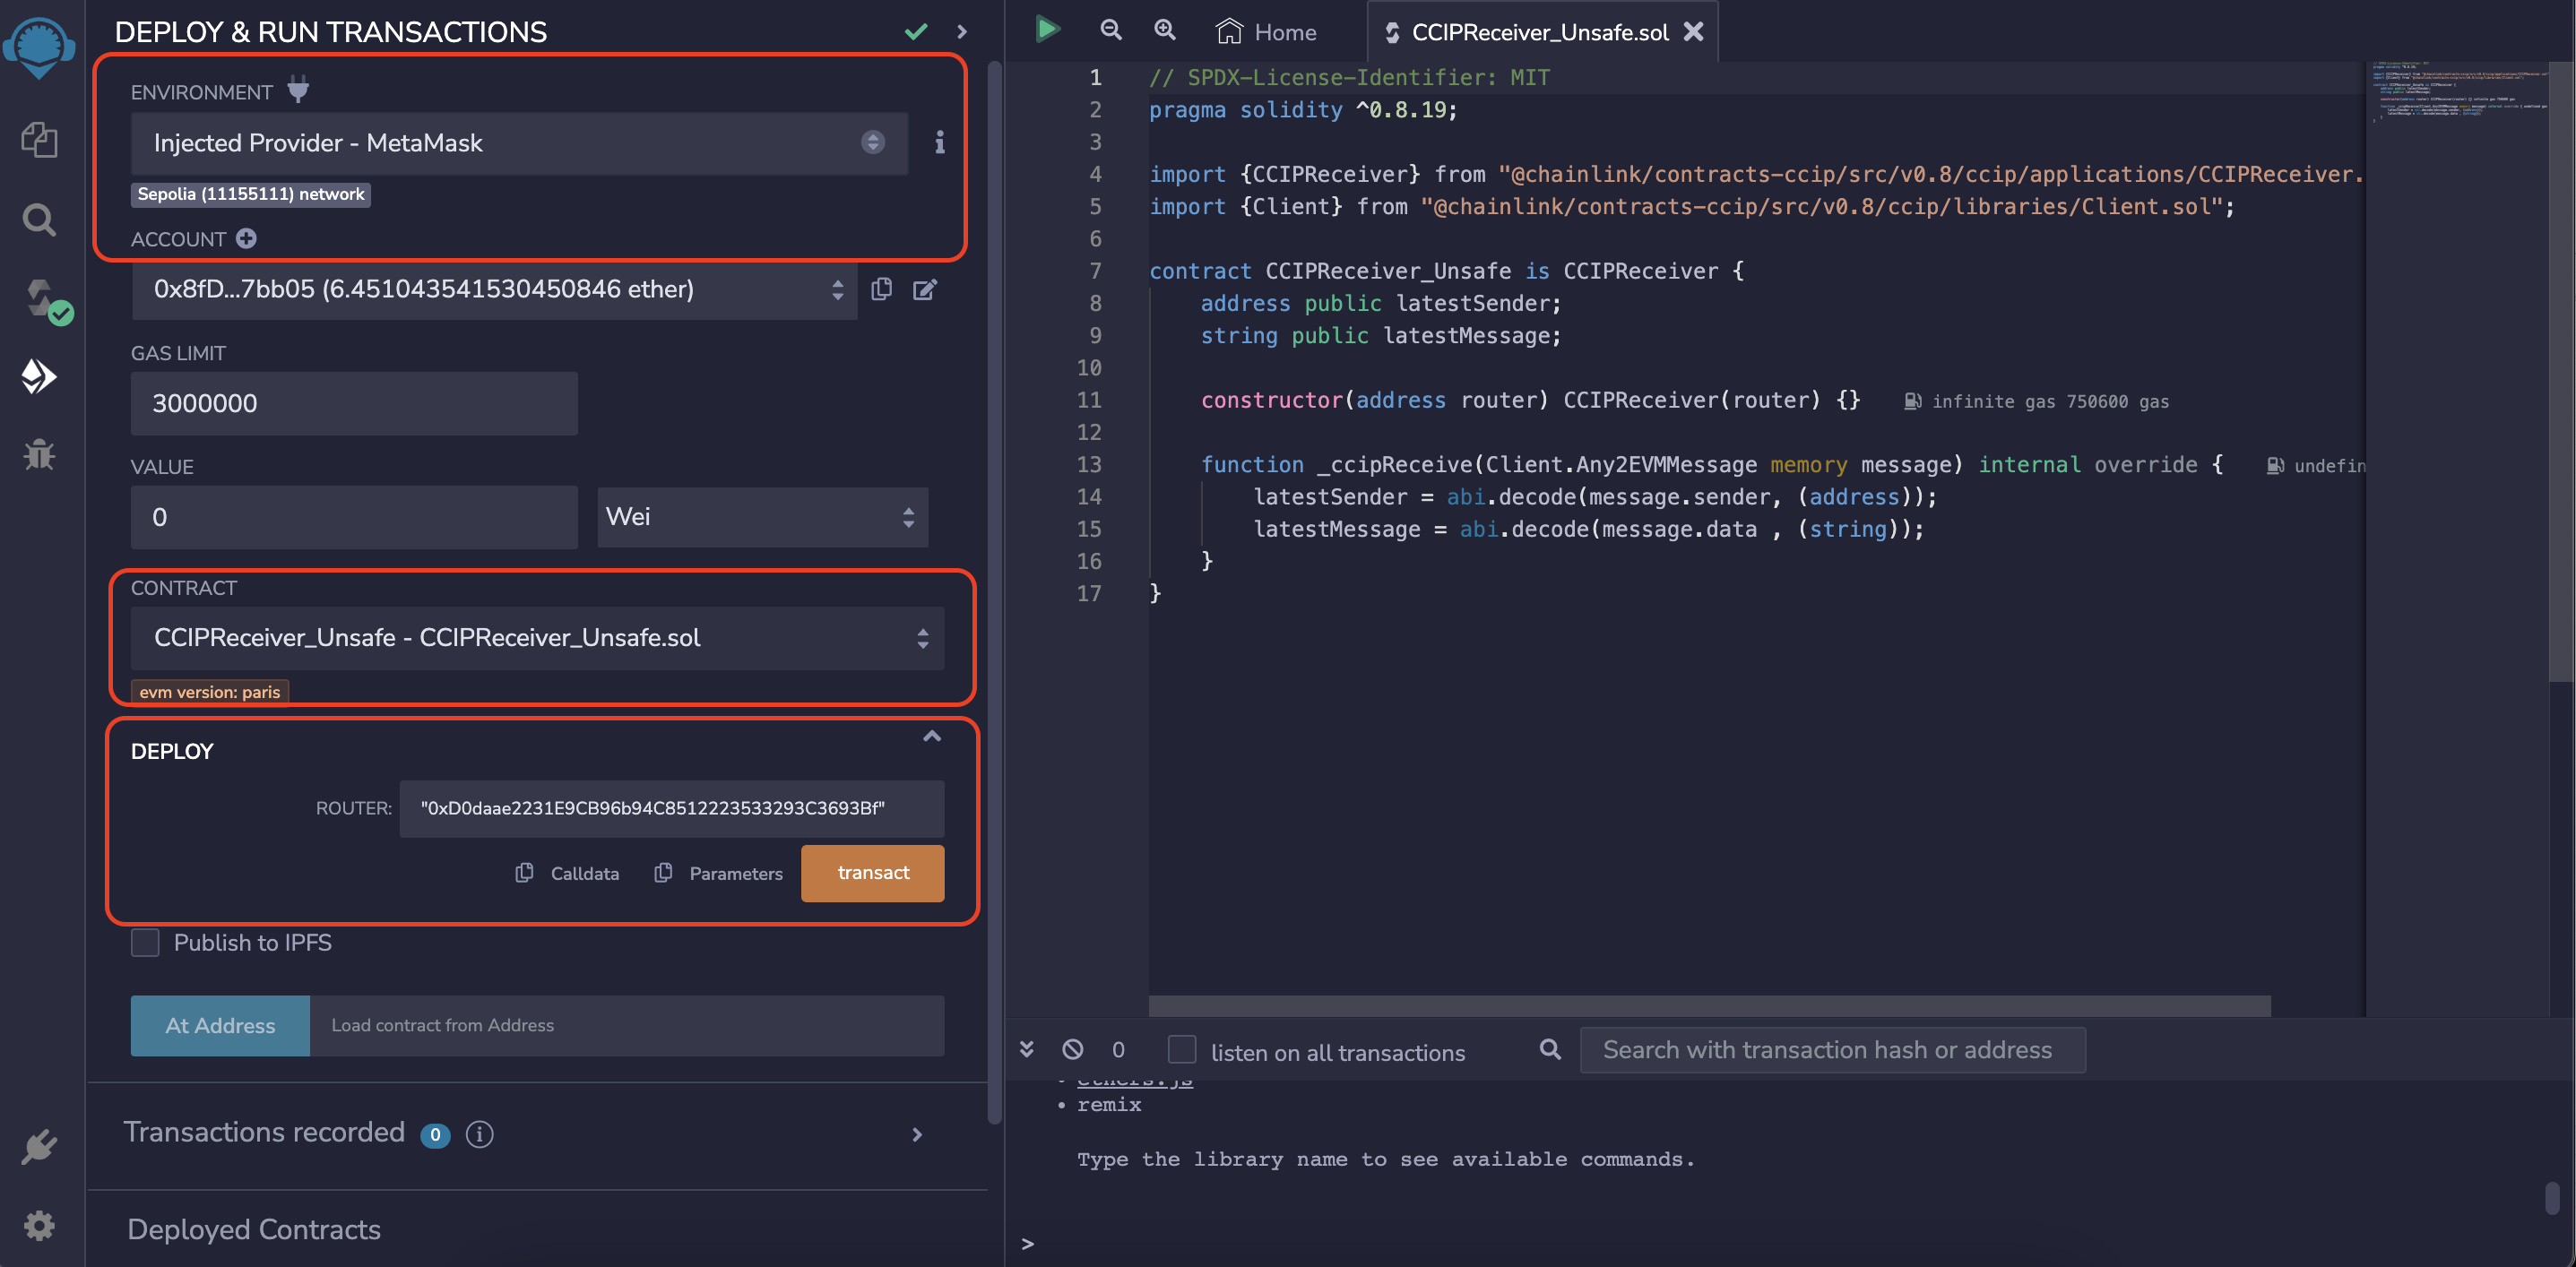Viewport: 2576px width, 1267px height.
Task: Open the Search in files sidebar icon
Action: click(x=40, y=219)
